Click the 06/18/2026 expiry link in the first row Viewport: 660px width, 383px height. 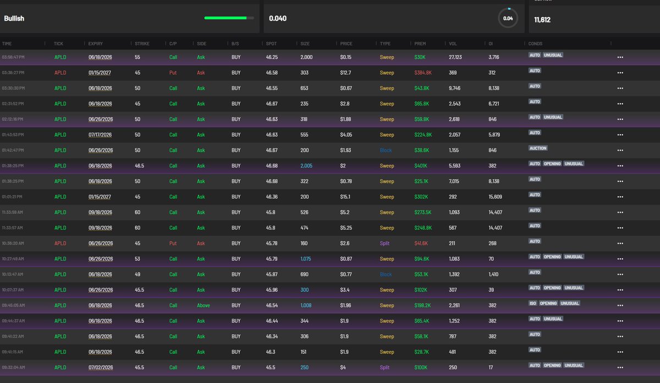(x=100, y=57)
